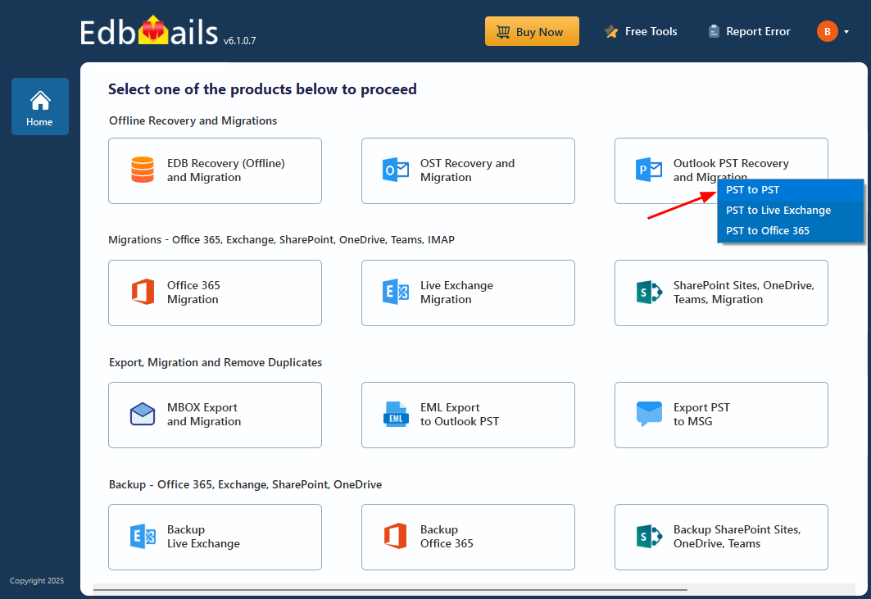Click the orange B user avatar

pos(827,31)
